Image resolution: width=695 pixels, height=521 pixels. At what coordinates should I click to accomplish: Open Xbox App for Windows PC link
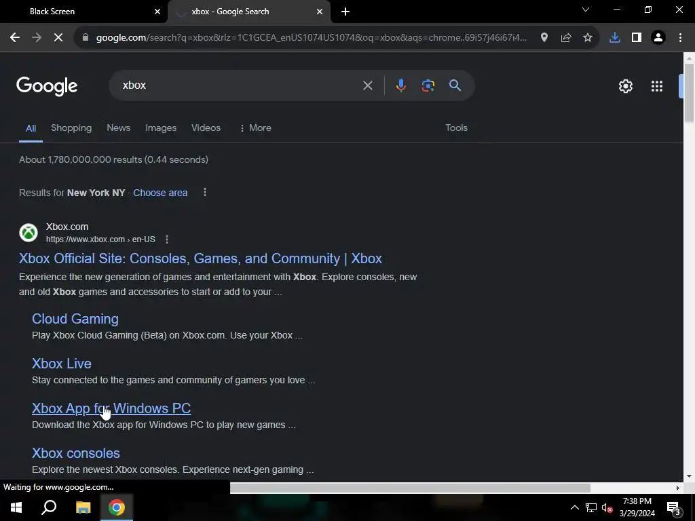pyautogui.click(x=111, y=408)
